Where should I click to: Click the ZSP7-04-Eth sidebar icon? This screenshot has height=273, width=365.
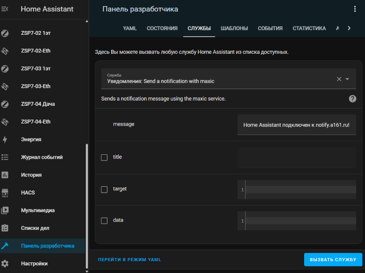(x=5, y=122)
